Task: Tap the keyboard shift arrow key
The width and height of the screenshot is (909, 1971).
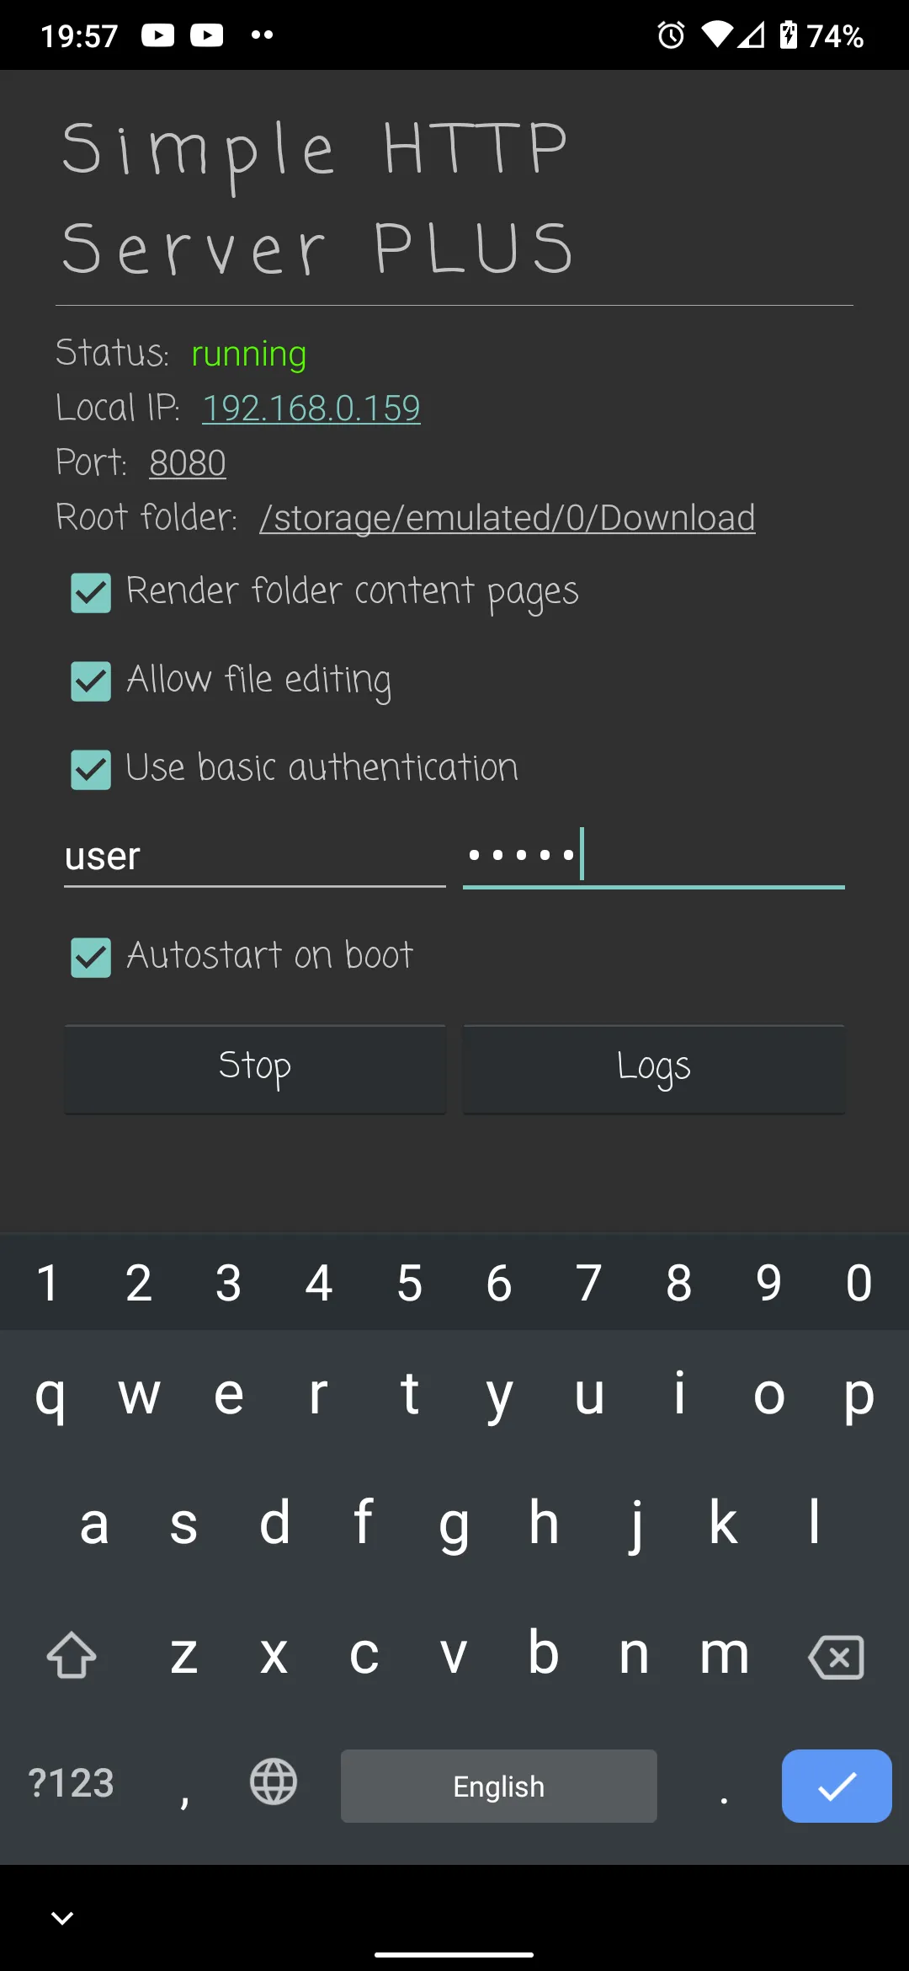Action: point(72,1655)
